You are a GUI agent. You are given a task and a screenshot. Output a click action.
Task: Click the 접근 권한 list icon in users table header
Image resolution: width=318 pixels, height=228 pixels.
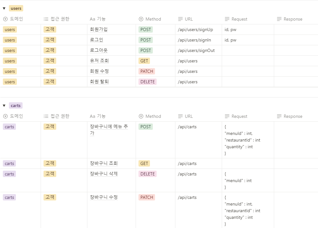click(46, 19)
